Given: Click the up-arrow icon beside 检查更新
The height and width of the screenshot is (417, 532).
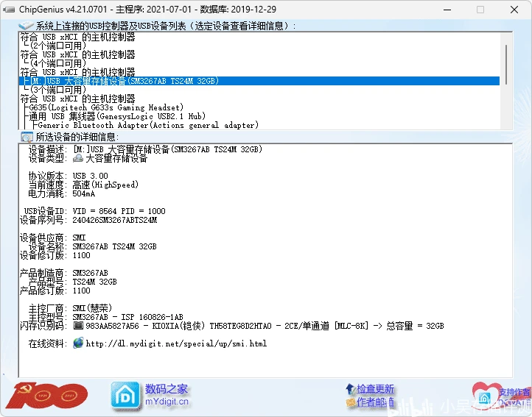Looking at the screenshot, I should [x=350, y=389].
